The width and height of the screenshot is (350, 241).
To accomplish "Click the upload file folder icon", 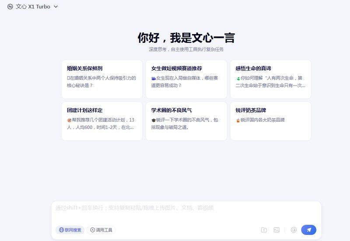I will (x=264, y=230).
